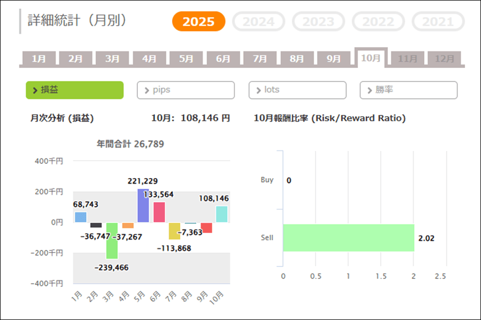Open the 9月 month tab

coord(333,59)
